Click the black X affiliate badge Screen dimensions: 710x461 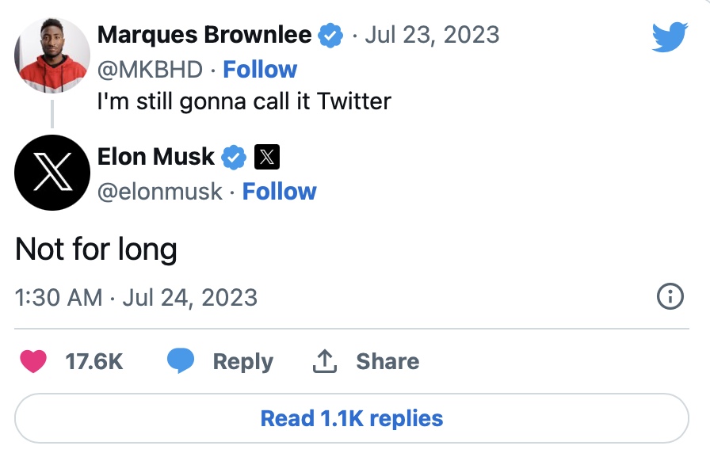click(267, 158)
